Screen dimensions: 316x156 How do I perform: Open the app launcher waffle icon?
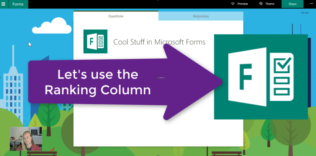pos(4,4)
